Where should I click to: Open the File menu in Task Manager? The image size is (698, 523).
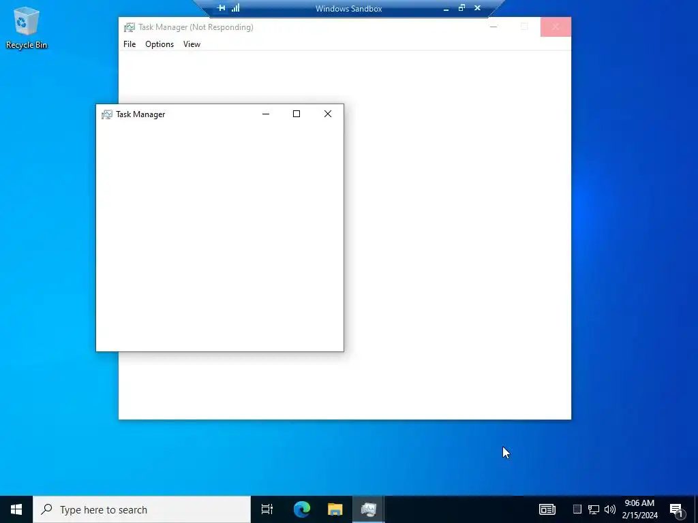(130, 44)
